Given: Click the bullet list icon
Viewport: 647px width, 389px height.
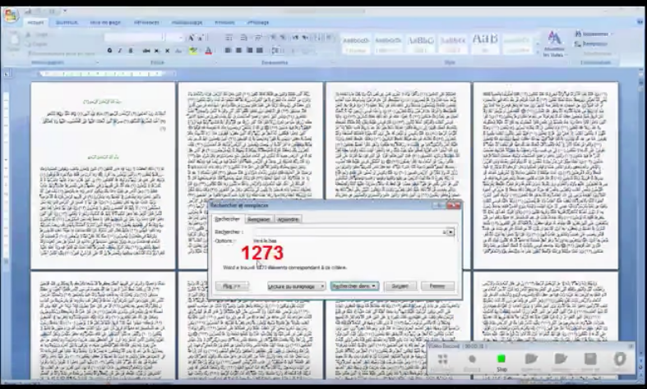Looking at the screenshot, I should 229,38.
